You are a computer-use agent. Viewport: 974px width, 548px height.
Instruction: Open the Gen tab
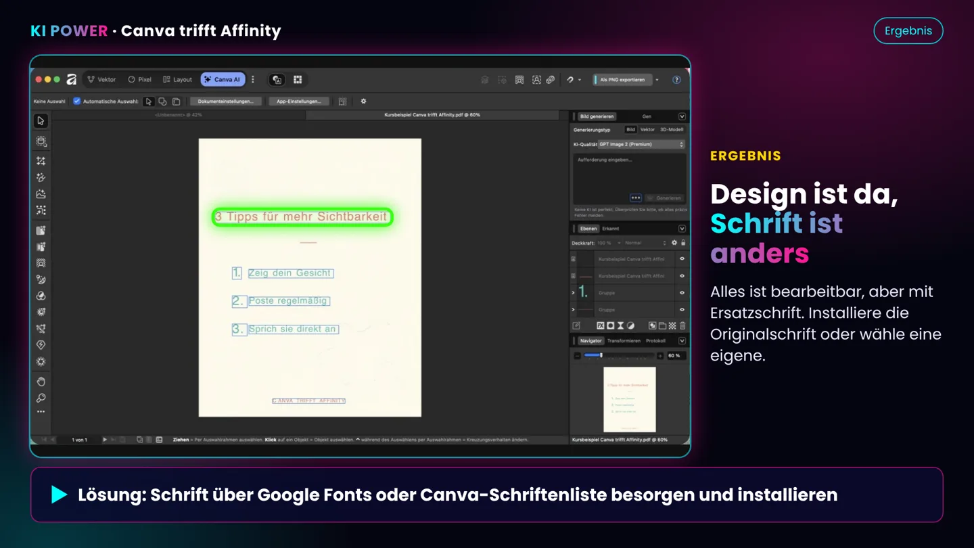(647, 116)
